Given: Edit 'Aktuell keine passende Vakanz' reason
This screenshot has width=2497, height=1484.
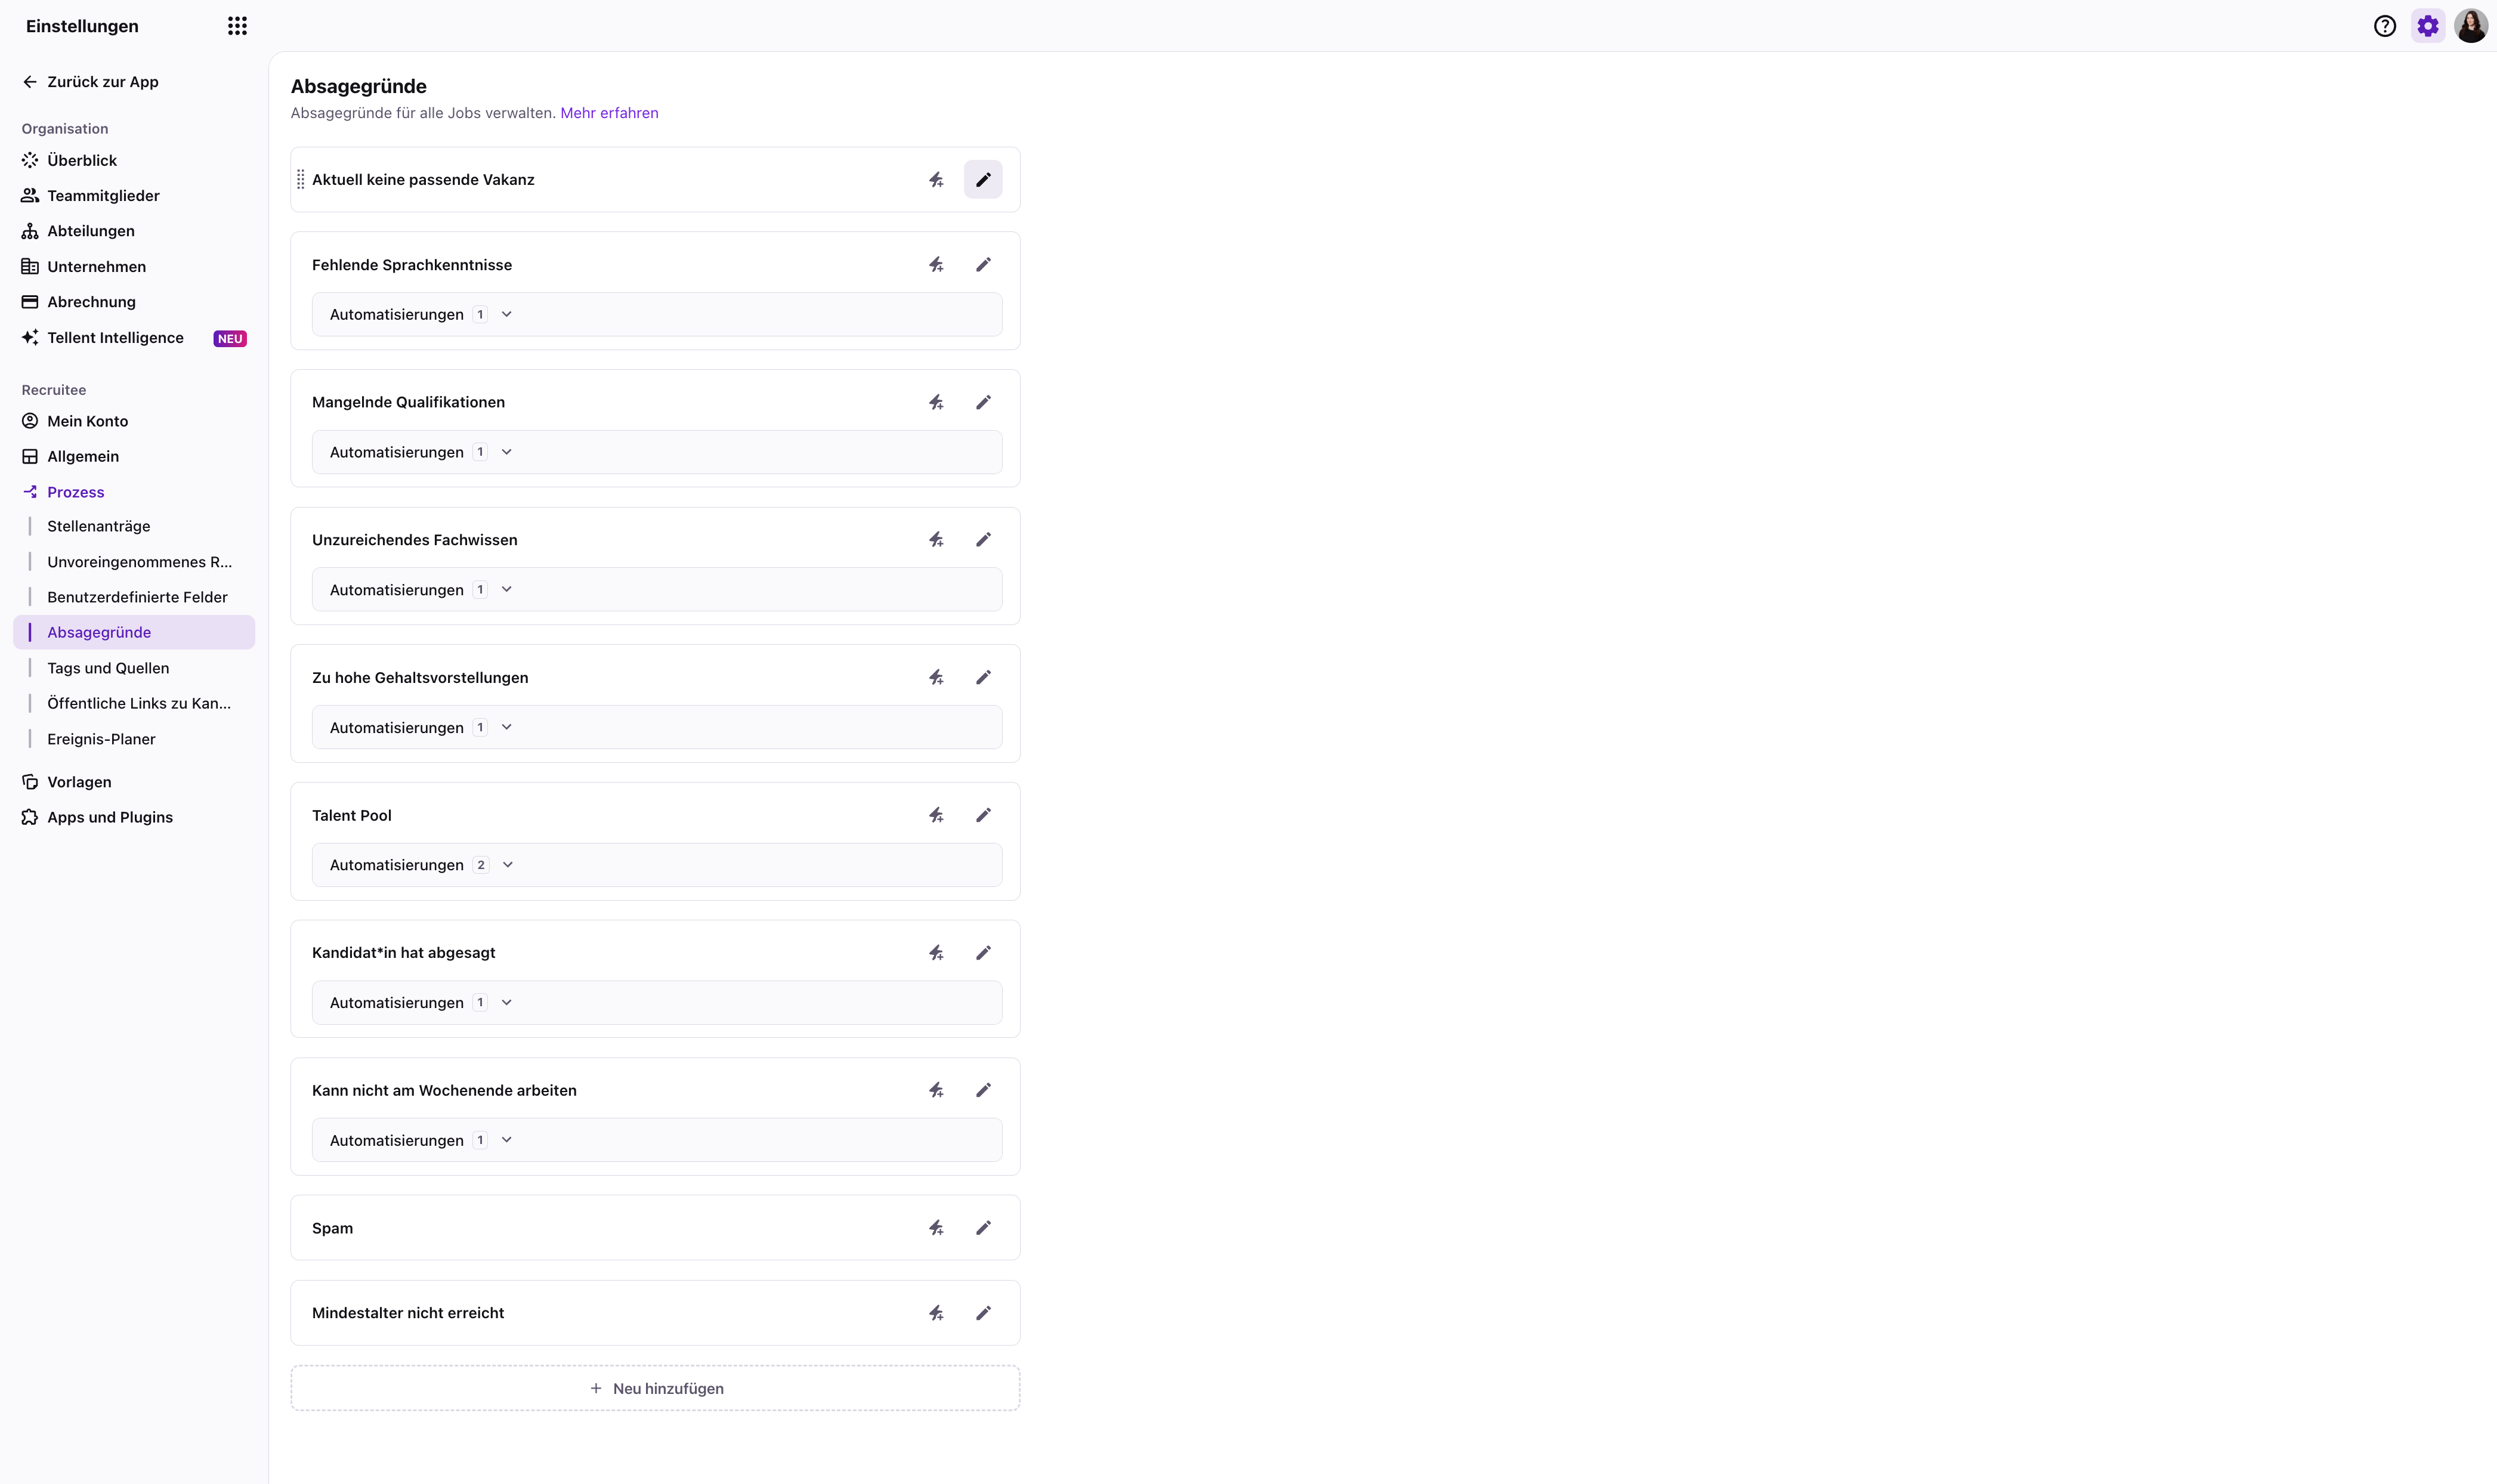Looking at the screenshot, I should (982, 180).
